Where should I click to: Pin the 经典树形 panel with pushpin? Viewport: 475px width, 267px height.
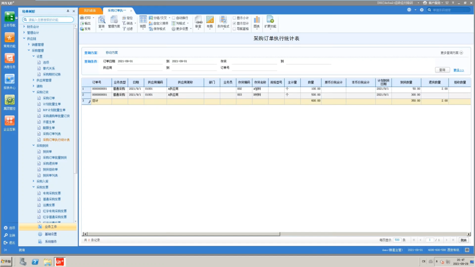click(x=68, y=11)
